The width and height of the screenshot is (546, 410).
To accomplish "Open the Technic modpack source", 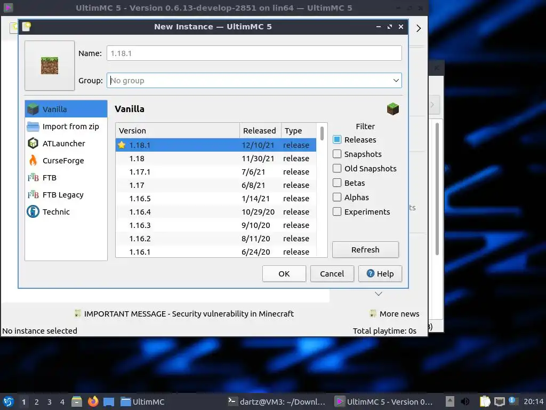I will 66,211.
